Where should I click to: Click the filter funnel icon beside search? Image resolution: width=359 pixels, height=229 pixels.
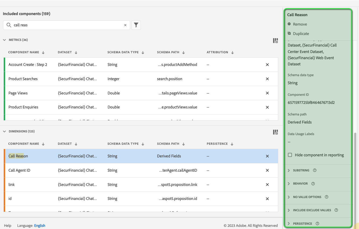coord(136,25)
